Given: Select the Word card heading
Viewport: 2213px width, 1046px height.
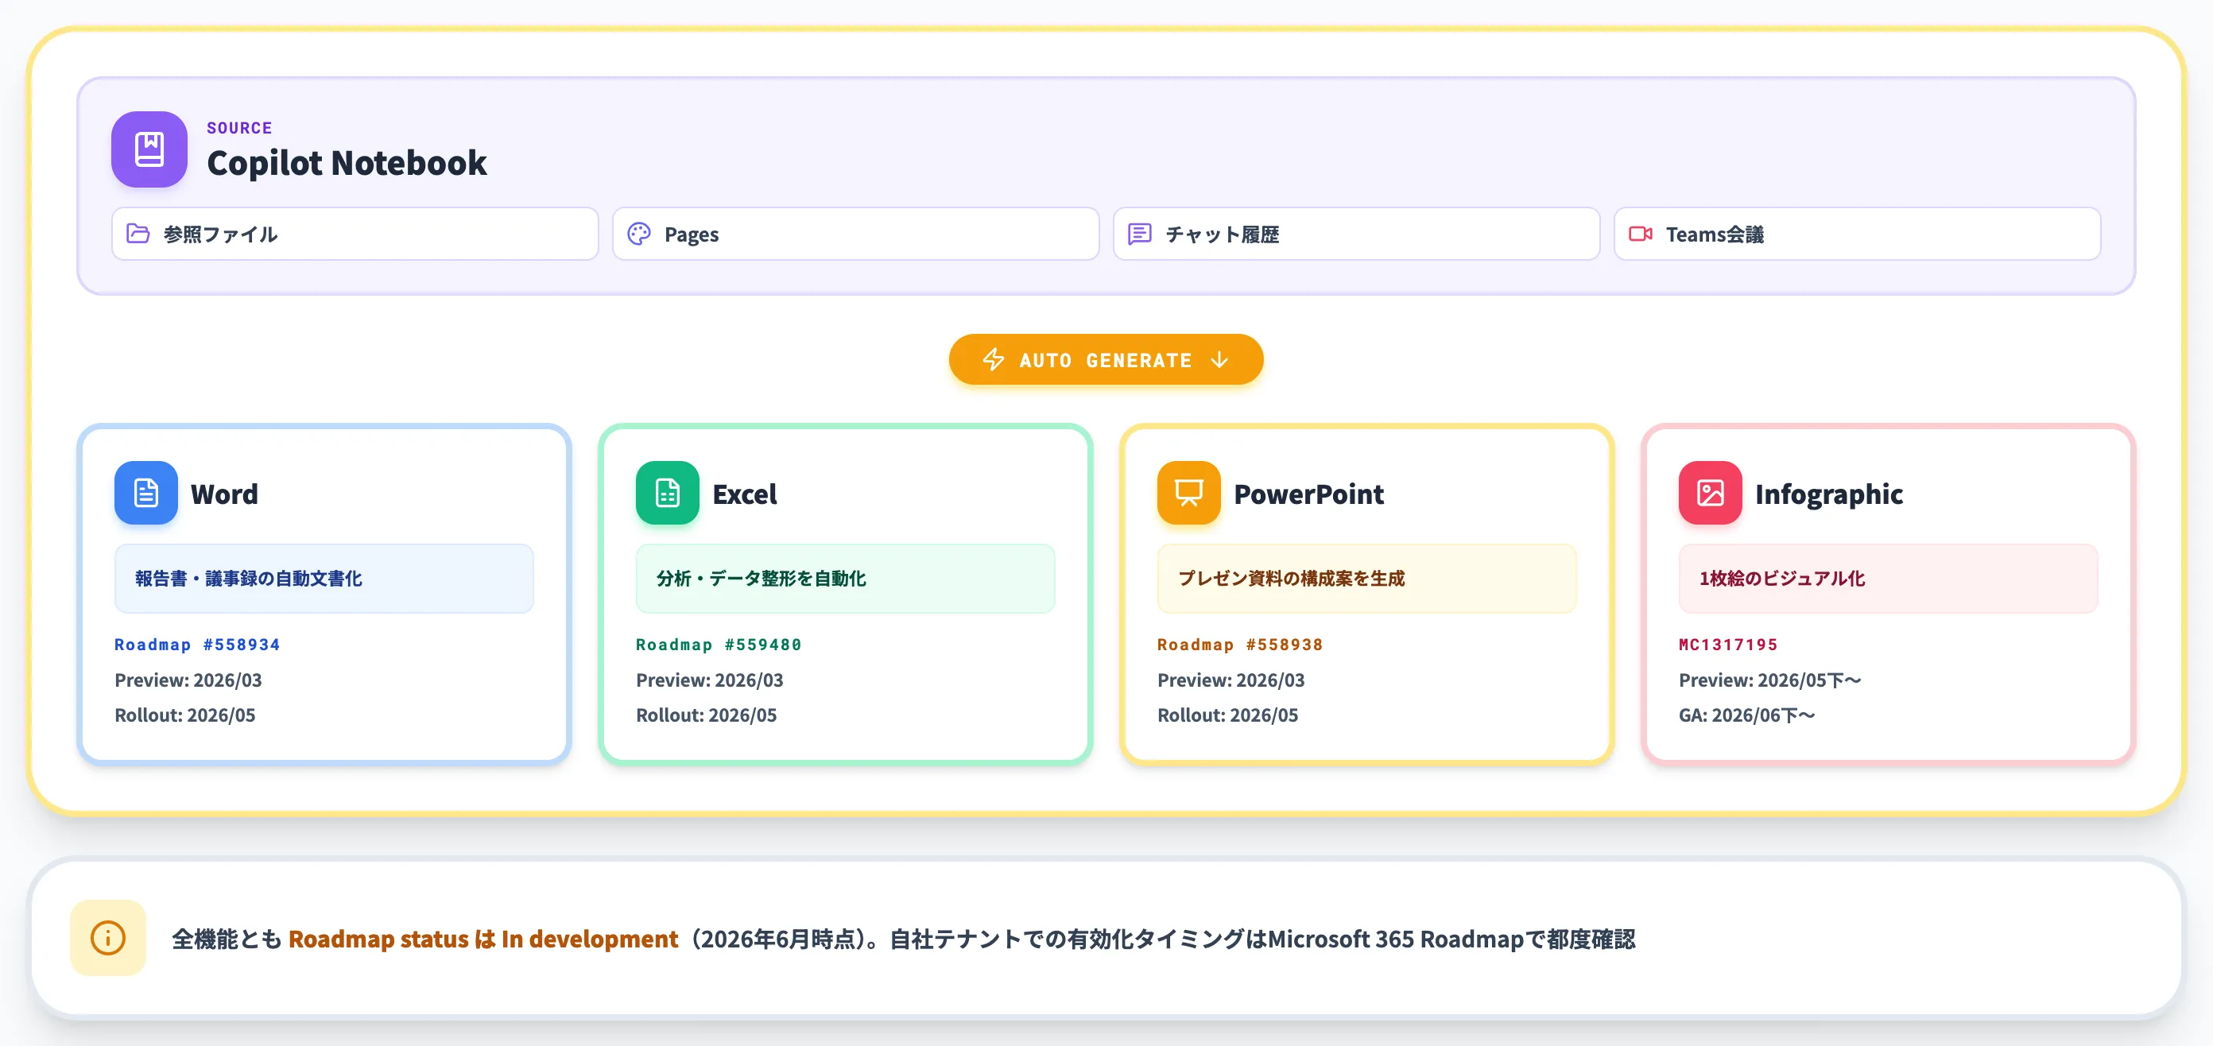Looking at the screenshot, I should click(224, 494).
